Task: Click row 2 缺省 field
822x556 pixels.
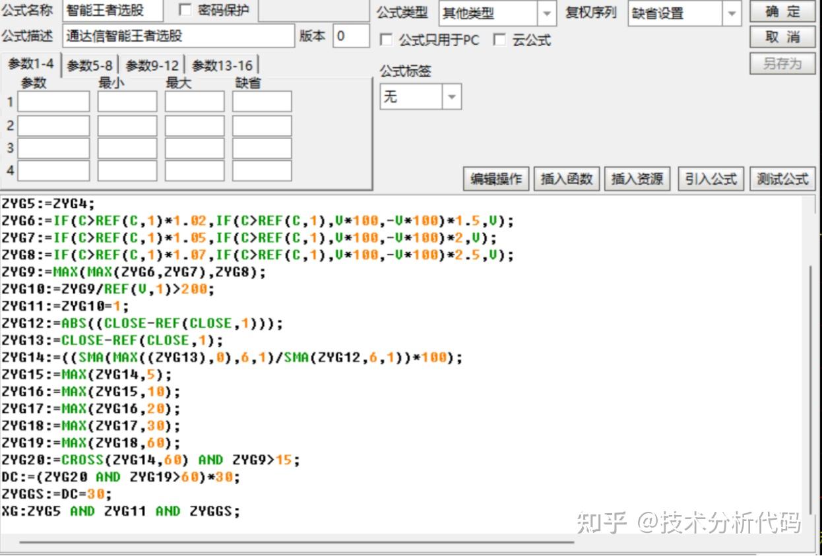Action: (x=262, y=126)
